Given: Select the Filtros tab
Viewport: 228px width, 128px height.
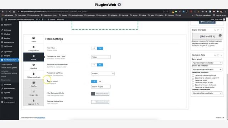Looking at the screenshot, I should (x=33, y=57).
